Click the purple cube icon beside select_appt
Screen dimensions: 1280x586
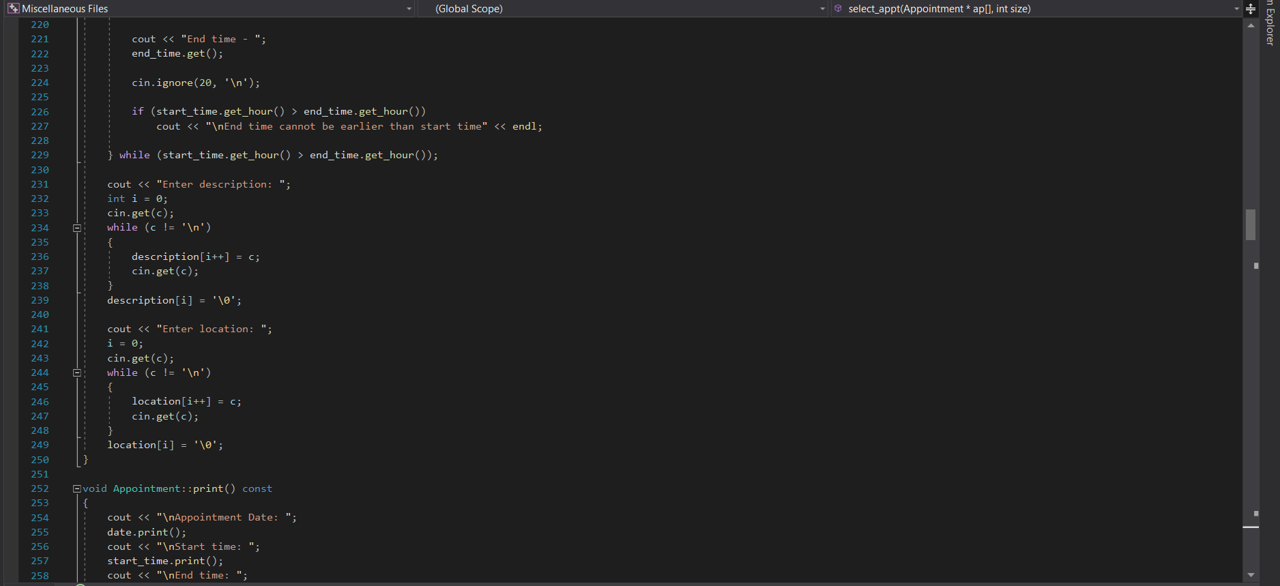(839, 8)
